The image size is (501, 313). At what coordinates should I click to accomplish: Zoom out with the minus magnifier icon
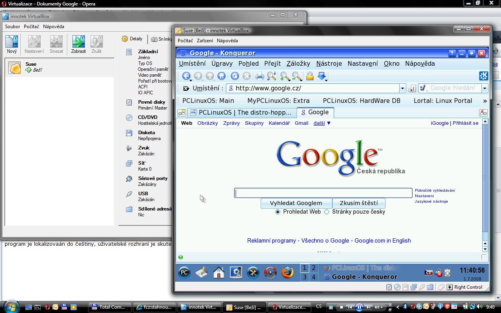click(x=297, y=76)
